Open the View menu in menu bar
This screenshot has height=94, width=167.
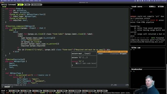tap(15, 1)
